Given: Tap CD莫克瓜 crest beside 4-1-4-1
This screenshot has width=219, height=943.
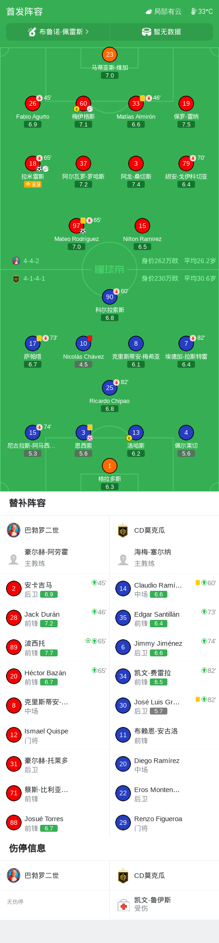Looking at the screenshot, I should point(16,278).
